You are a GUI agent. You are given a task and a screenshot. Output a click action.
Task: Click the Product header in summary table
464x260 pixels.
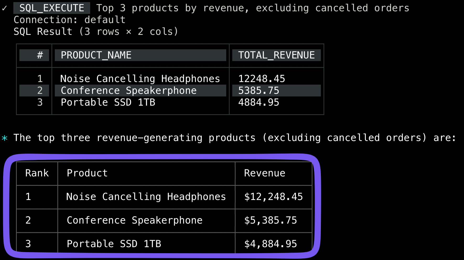(87, 173)
